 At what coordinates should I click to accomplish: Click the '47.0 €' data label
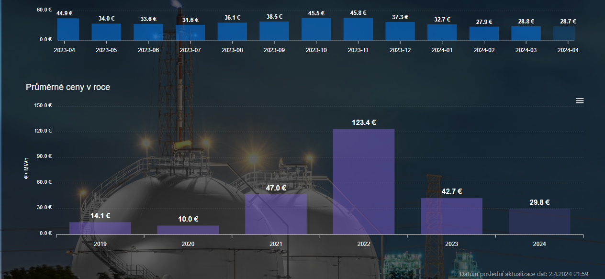(x=276, y=188)
